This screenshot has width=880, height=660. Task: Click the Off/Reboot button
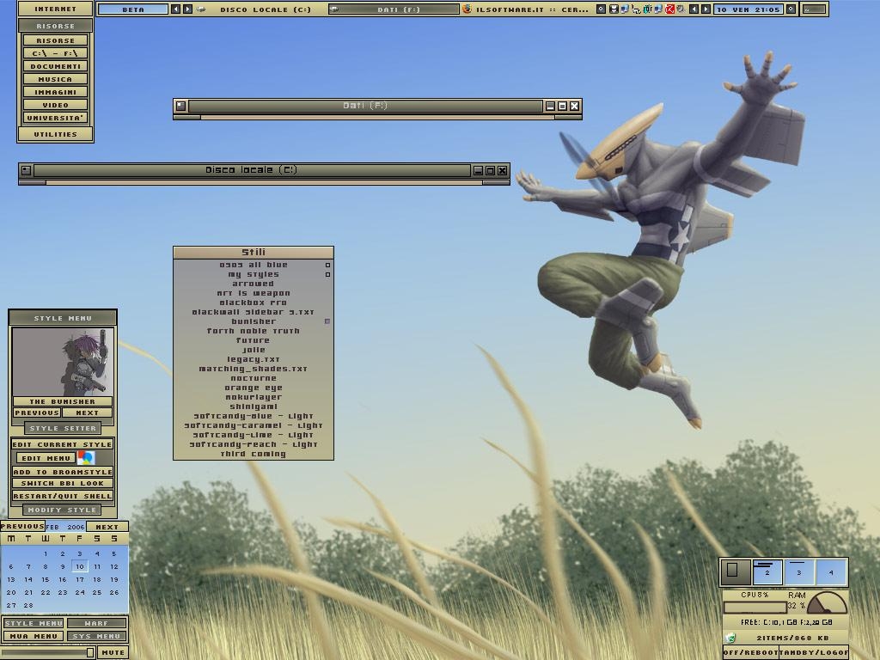point(750,652)
